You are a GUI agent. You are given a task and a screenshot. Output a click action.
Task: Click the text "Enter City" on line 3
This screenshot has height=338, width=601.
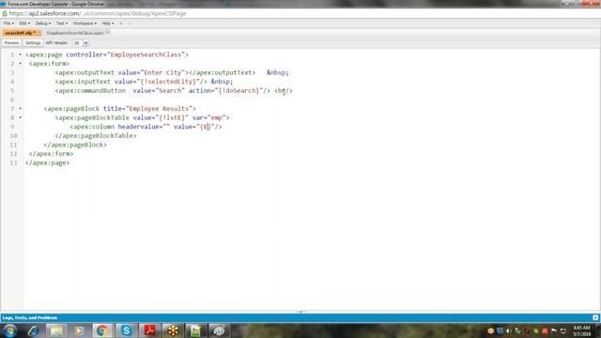(x=162, y=72)
